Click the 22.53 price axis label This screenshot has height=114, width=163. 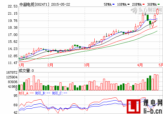point(13,6)
